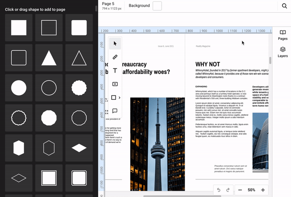Viewport: 291px width, 197px height.
Task: Click the 50% zoom level value
Action: tap(251, 190)
